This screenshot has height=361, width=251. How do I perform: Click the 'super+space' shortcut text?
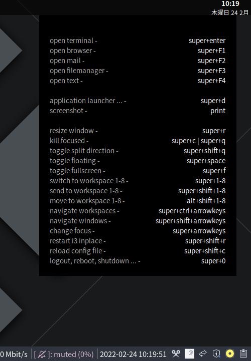point(206,161)
